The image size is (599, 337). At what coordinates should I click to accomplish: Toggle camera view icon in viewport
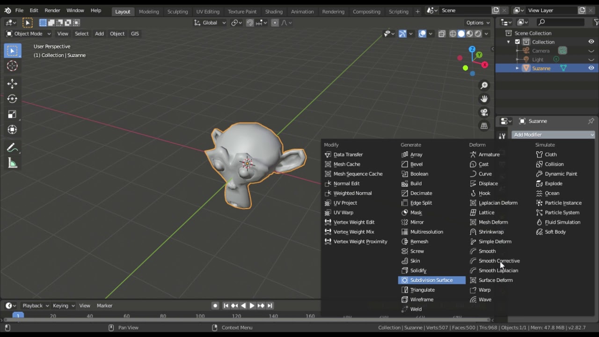coord(484,112)
